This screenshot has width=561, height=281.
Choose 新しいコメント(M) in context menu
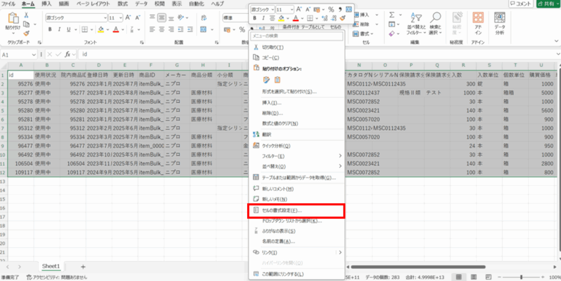296,189
